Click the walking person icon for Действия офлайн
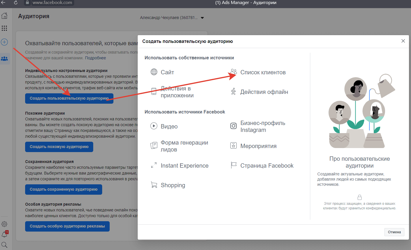Viewport: 411px width, 250px height. (233, 92)
